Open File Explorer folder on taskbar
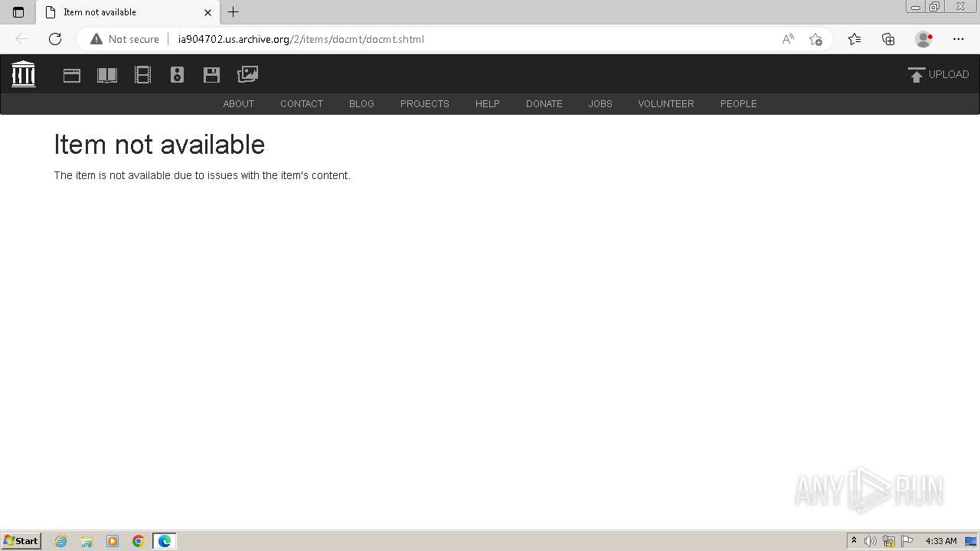Viewport: 980px width, 551px height. pos(87,541)
